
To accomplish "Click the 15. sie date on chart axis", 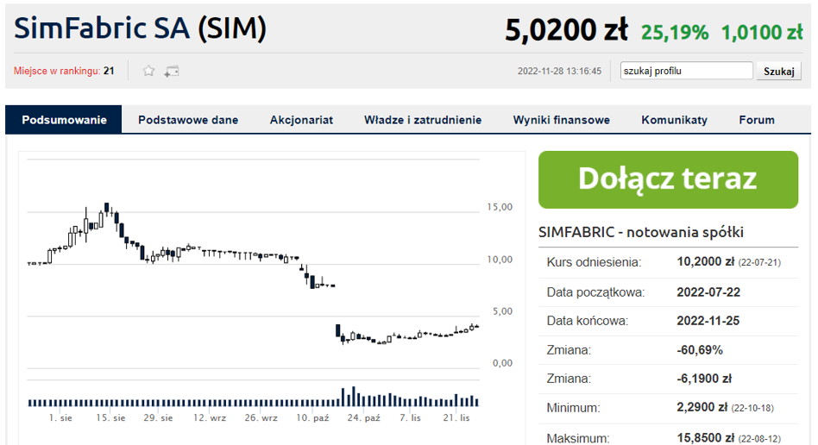I will pos(110,418).
